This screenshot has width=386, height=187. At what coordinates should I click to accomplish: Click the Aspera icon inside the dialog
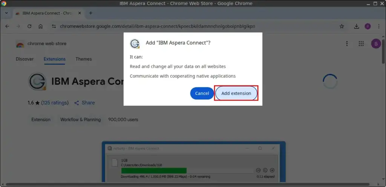click(135, 44)
